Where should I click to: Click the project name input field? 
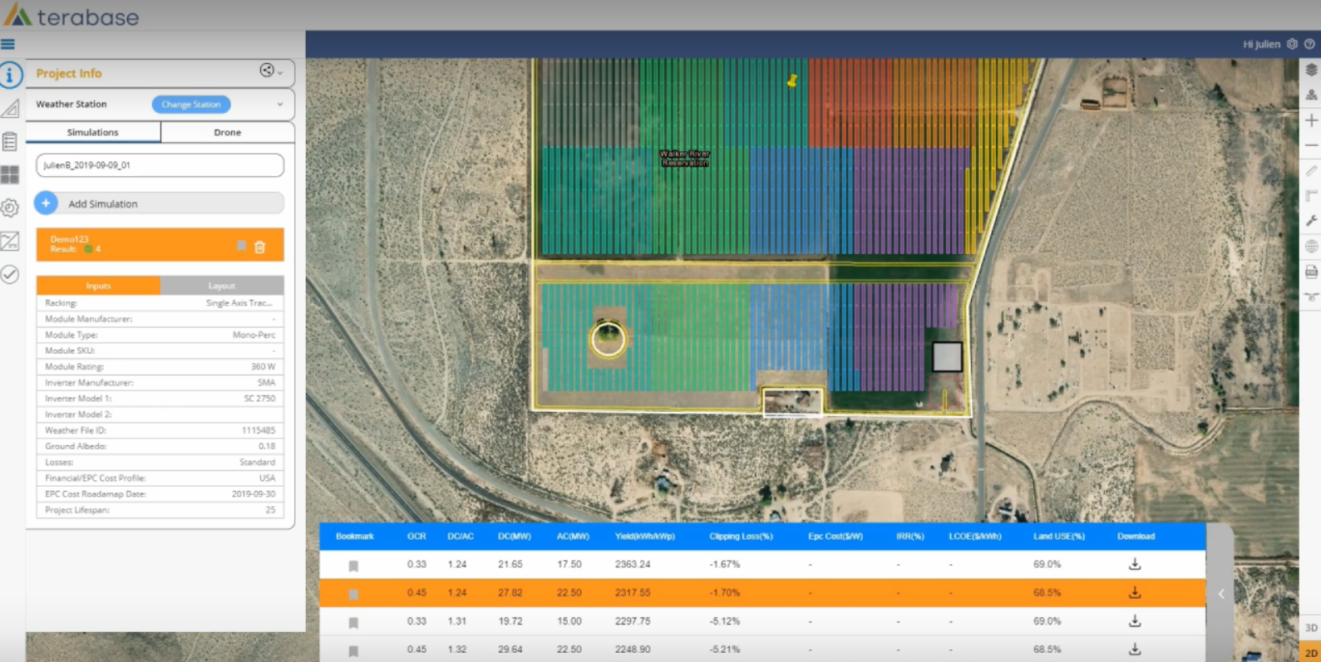(x=160, y=165)
